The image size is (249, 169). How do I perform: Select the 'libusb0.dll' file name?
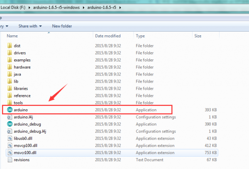pyautogui.click(x=23, y=138)
